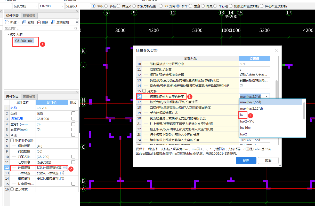The image size is (315, 206).
Task: Collapse the 板受力筋 tree node
Action: pyautogui.click(x=8, y=34)
